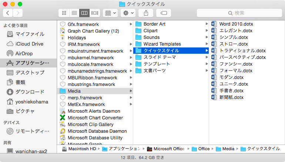Screen dimensions: 285x162
Task: Jump to Macintosh HD in path bar
Action: [79, 149]
